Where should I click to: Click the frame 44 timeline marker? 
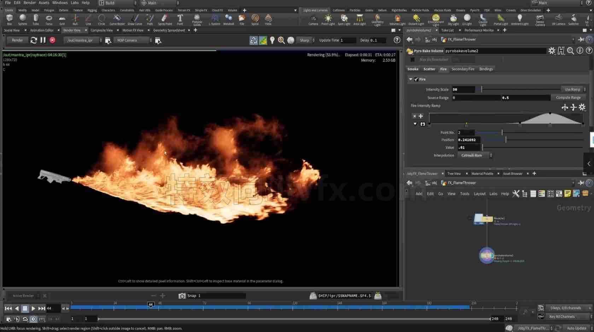[151, 304]
